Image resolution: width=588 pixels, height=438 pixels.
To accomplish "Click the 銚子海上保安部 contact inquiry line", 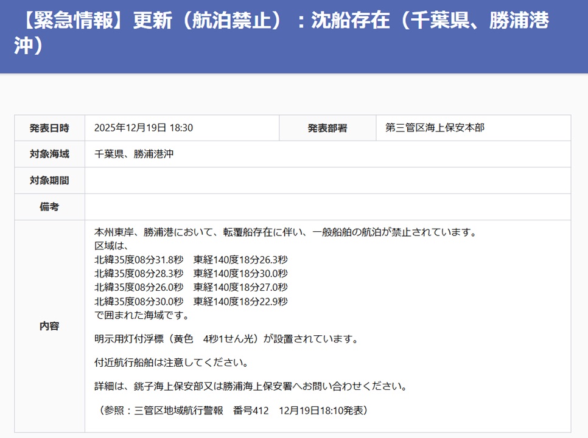I will coord(250,386).
